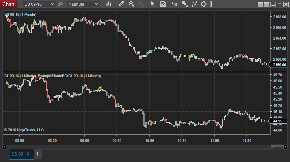The width and height of the screenshot is (290, 162).
Task: Click the 45.30 price axis label
Action: tap(278, 99)
